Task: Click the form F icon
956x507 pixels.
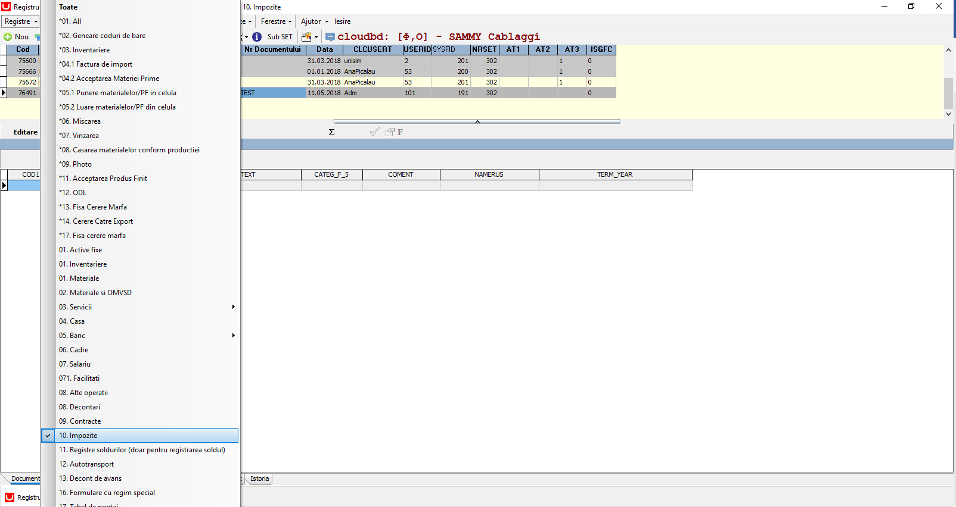Action: tap(394, 132)
